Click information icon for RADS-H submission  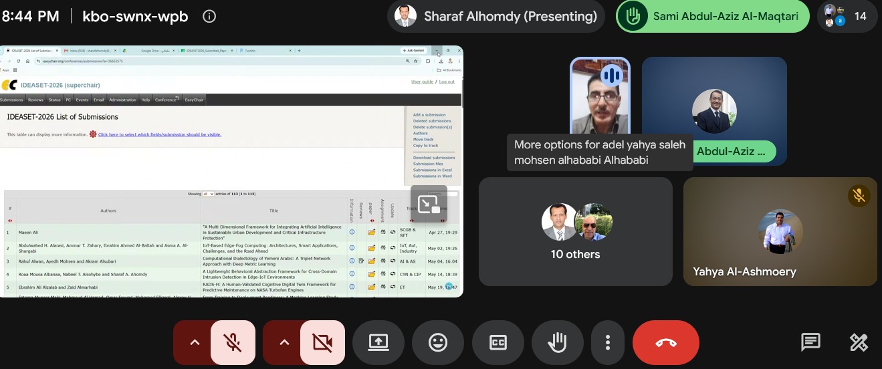[352, 286]
